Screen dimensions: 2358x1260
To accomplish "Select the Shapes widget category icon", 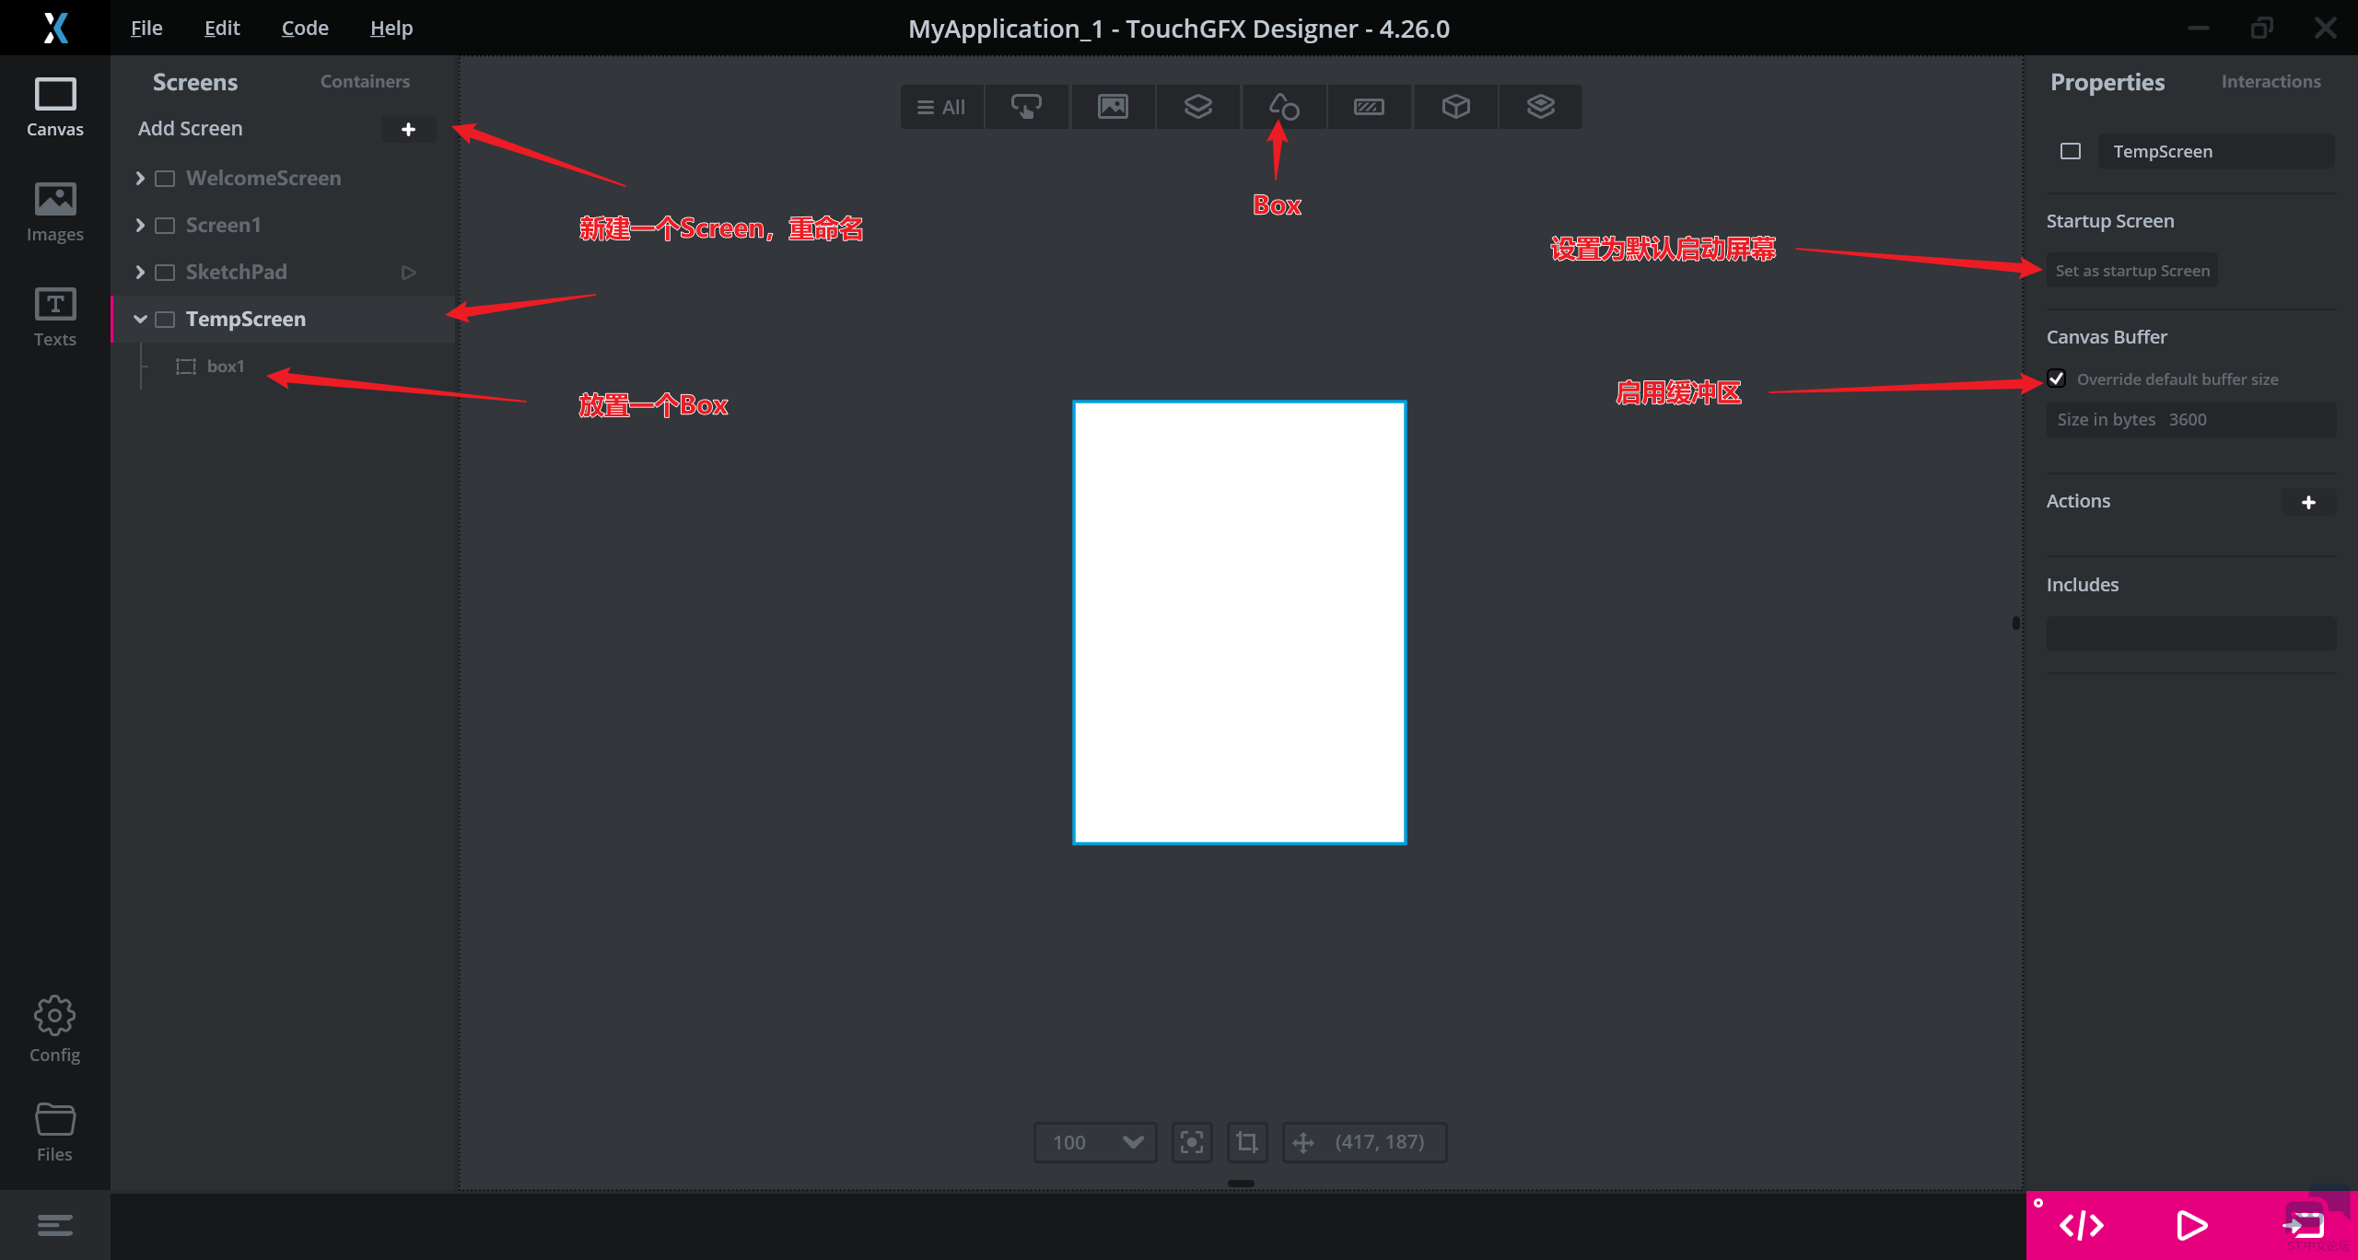I will point(1283,107).
